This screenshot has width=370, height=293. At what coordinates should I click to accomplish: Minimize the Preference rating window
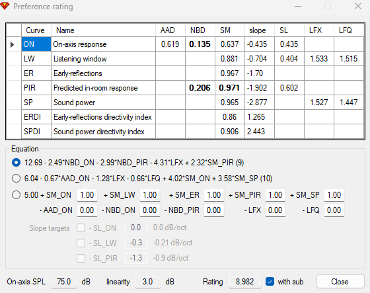coord(298,6)
